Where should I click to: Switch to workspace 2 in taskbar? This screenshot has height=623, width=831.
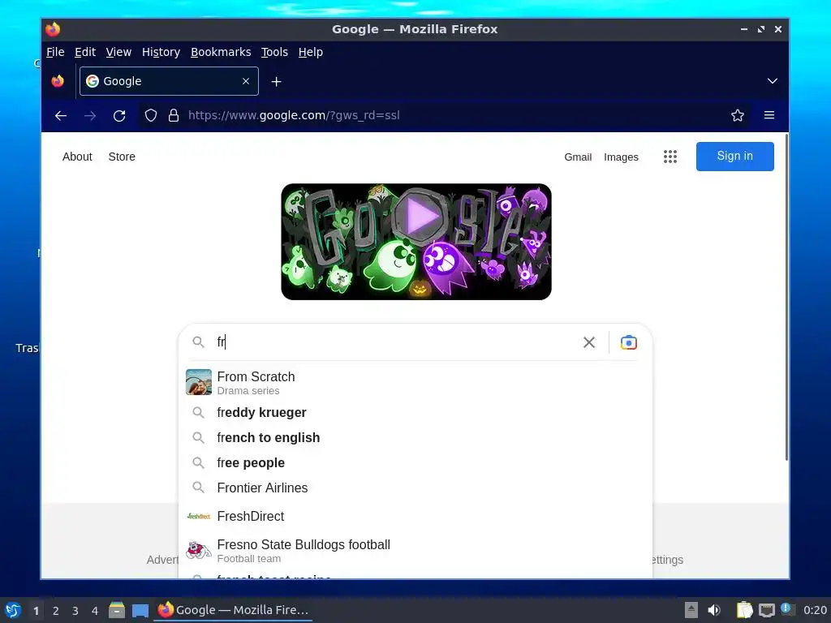click(x=56, y=611)
